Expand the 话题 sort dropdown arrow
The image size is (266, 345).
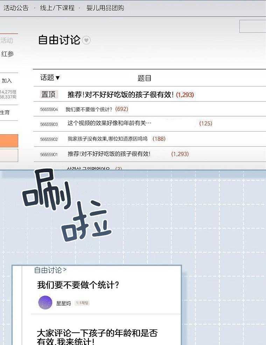[x=58, y=78]
